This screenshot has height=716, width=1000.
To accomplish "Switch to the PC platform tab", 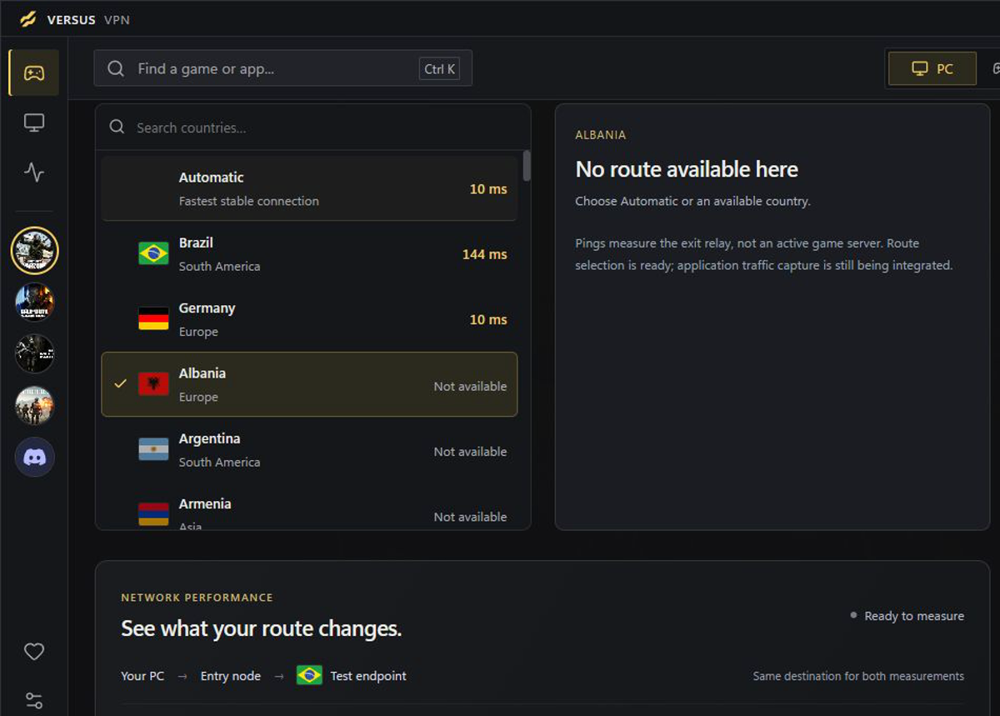I will click(932, 68).
